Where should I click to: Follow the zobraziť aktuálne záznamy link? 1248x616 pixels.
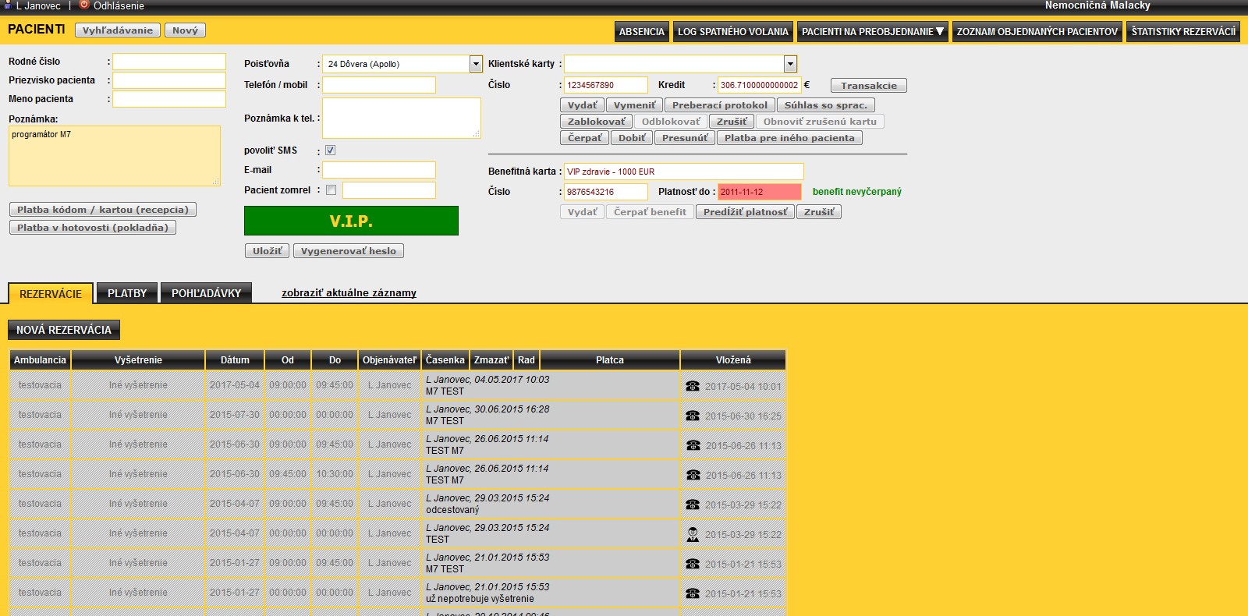(x=349, y=293)
